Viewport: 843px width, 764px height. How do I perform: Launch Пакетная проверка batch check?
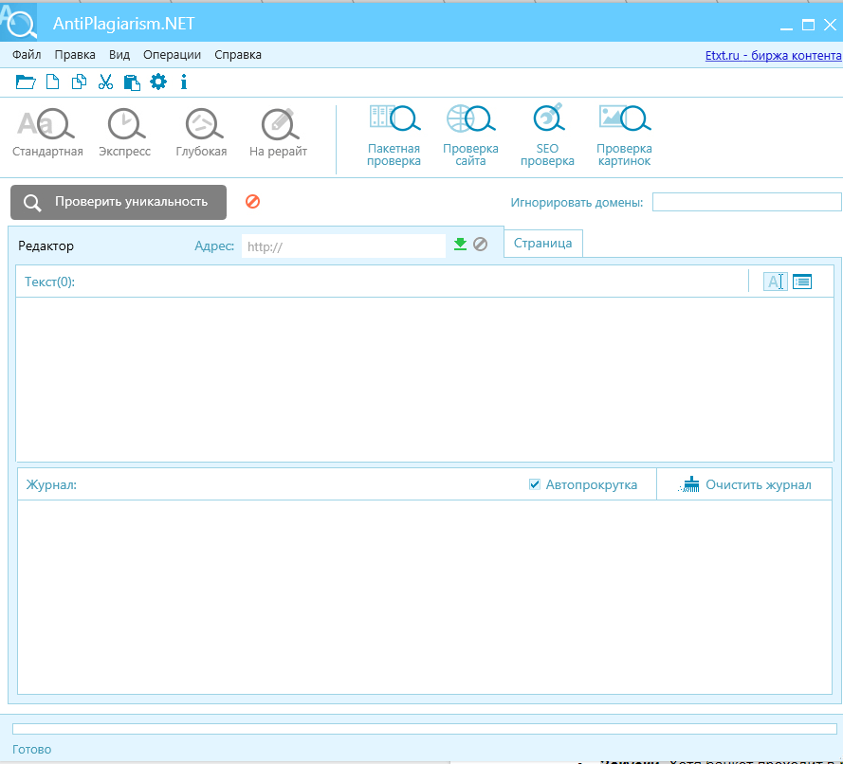(x=394, y=135)
